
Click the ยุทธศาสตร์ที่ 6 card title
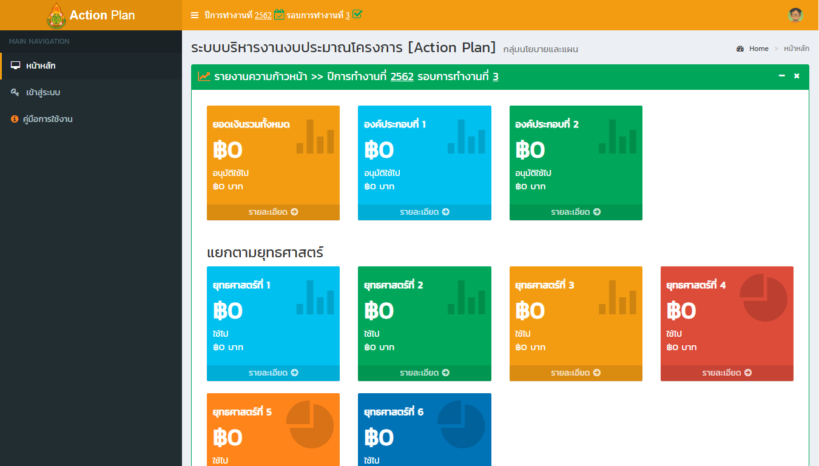pyautogui.click(x=394, y=412)
